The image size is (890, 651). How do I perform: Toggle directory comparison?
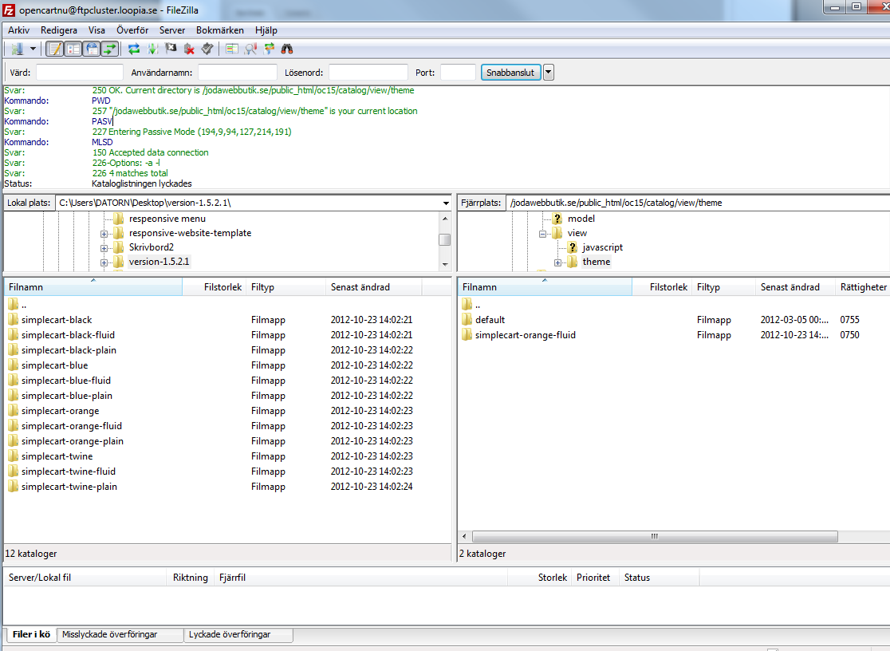[250, 49]
